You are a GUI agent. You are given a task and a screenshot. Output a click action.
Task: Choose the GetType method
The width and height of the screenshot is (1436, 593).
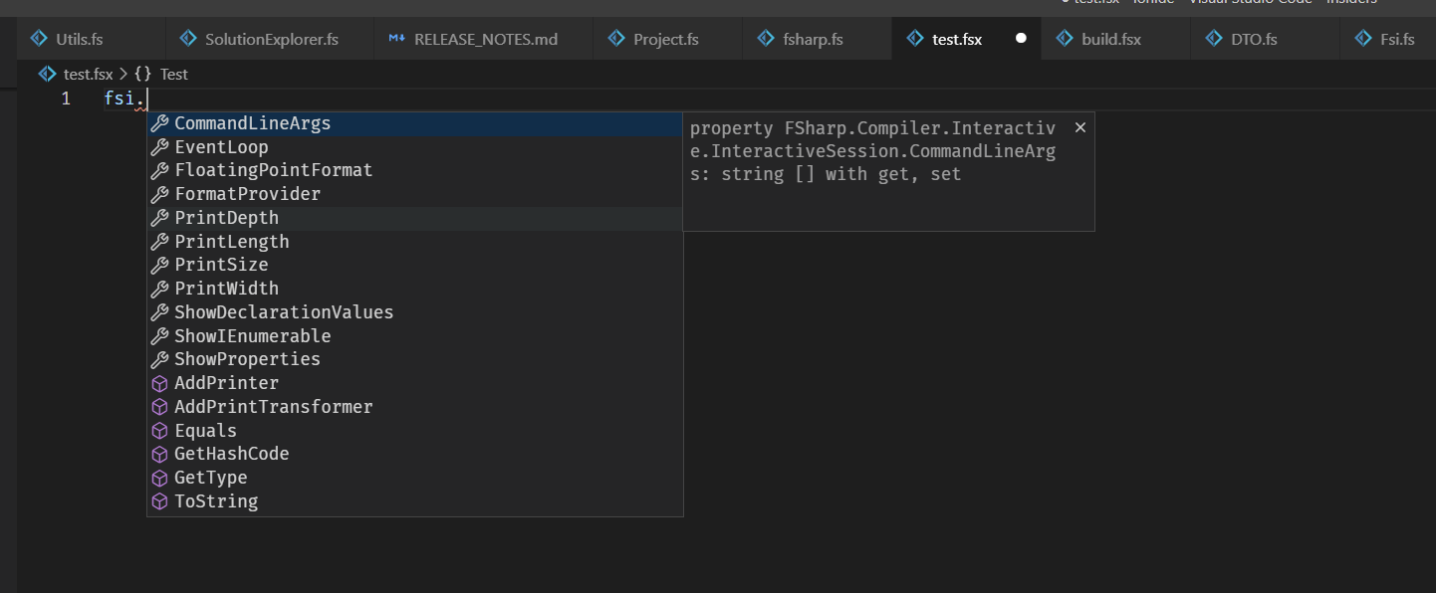pyautogui.click(x=415, y=478)
